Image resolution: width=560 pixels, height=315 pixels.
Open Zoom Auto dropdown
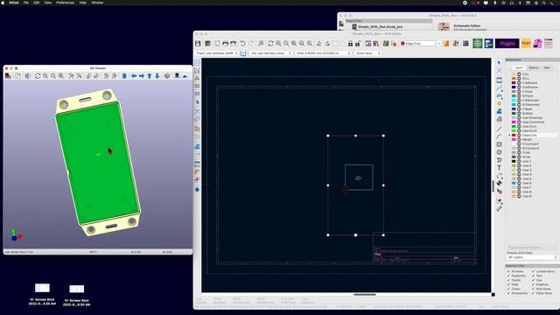click(367, 53)
